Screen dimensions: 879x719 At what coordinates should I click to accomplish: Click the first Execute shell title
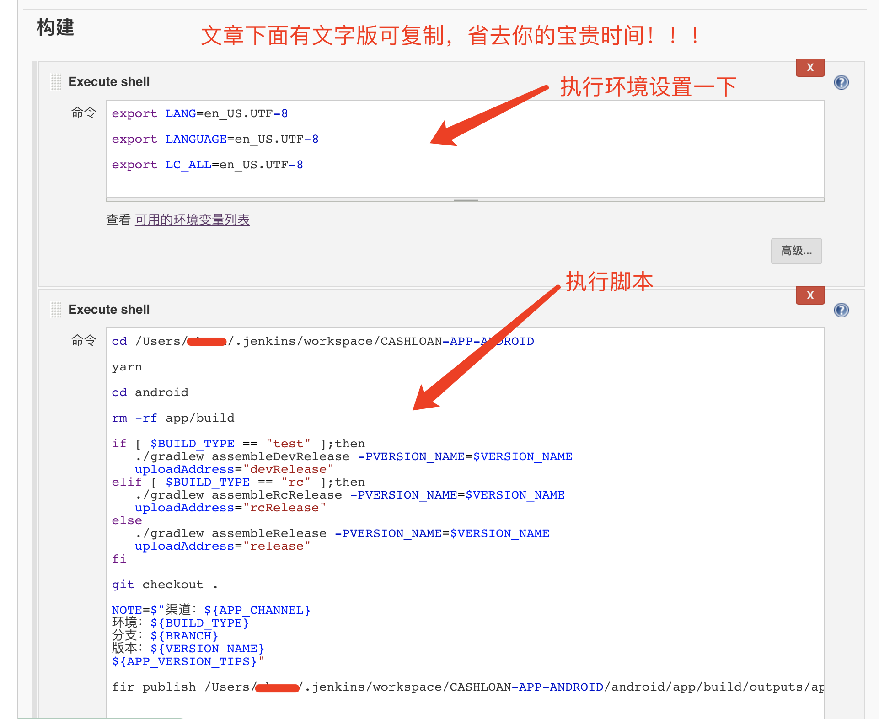(x=109, y=82)
